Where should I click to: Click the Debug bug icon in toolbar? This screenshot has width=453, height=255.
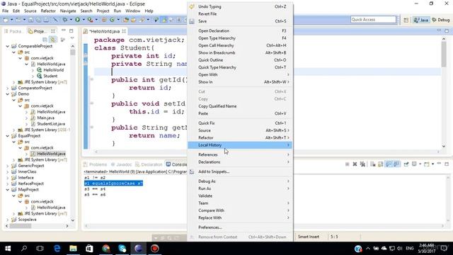point(65,20)
